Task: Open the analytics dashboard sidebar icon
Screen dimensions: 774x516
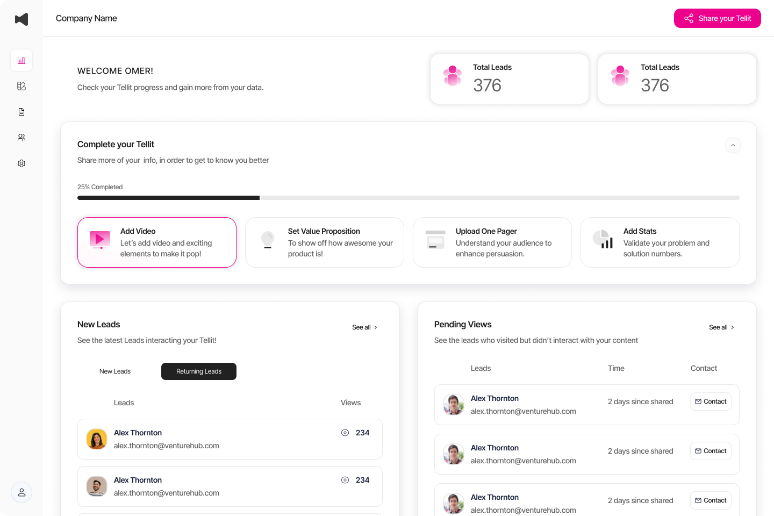Action: pyautogui.click(x=21, y=60)
